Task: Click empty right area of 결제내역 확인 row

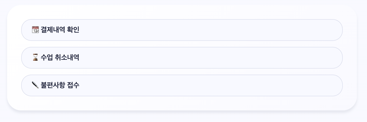Action: 278,30
